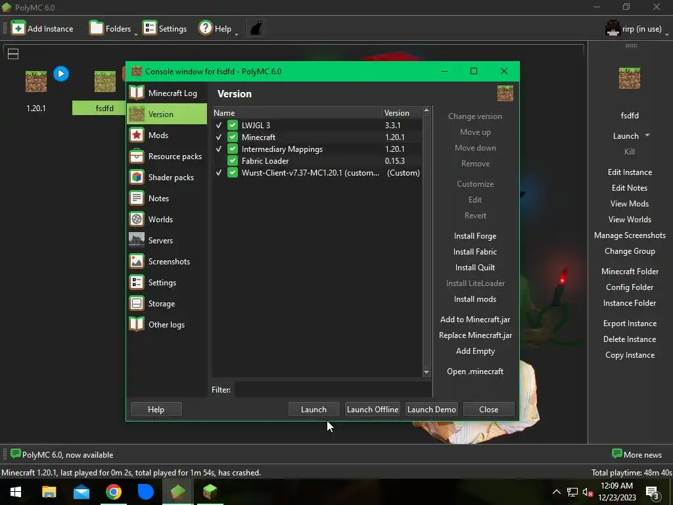This screenshot has height=505, width=673.
Task: Click View Mods in right panel
Action: 630,204
